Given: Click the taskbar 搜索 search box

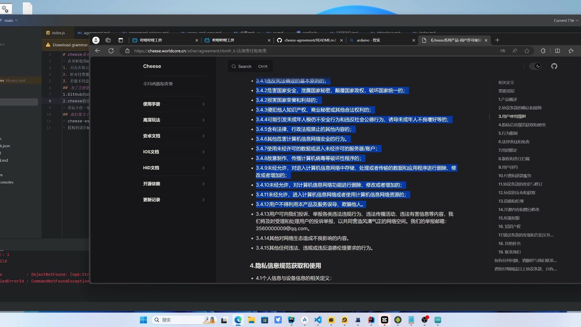Looking at the screenshot, I should click(184, 320).
